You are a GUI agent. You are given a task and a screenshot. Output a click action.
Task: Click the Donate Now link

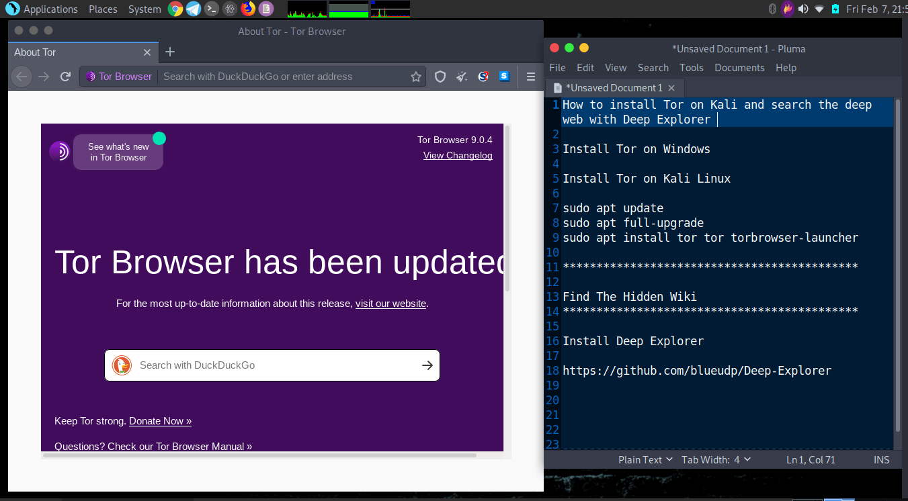pyautogui.click(x=160, y=421)
